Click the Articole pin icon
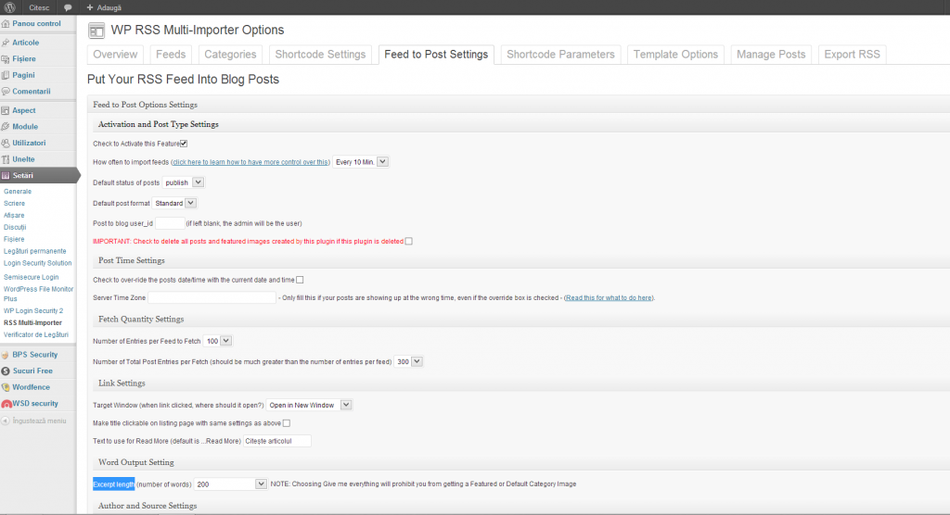Viewport: 950px width, 515px height. point(6,43)
